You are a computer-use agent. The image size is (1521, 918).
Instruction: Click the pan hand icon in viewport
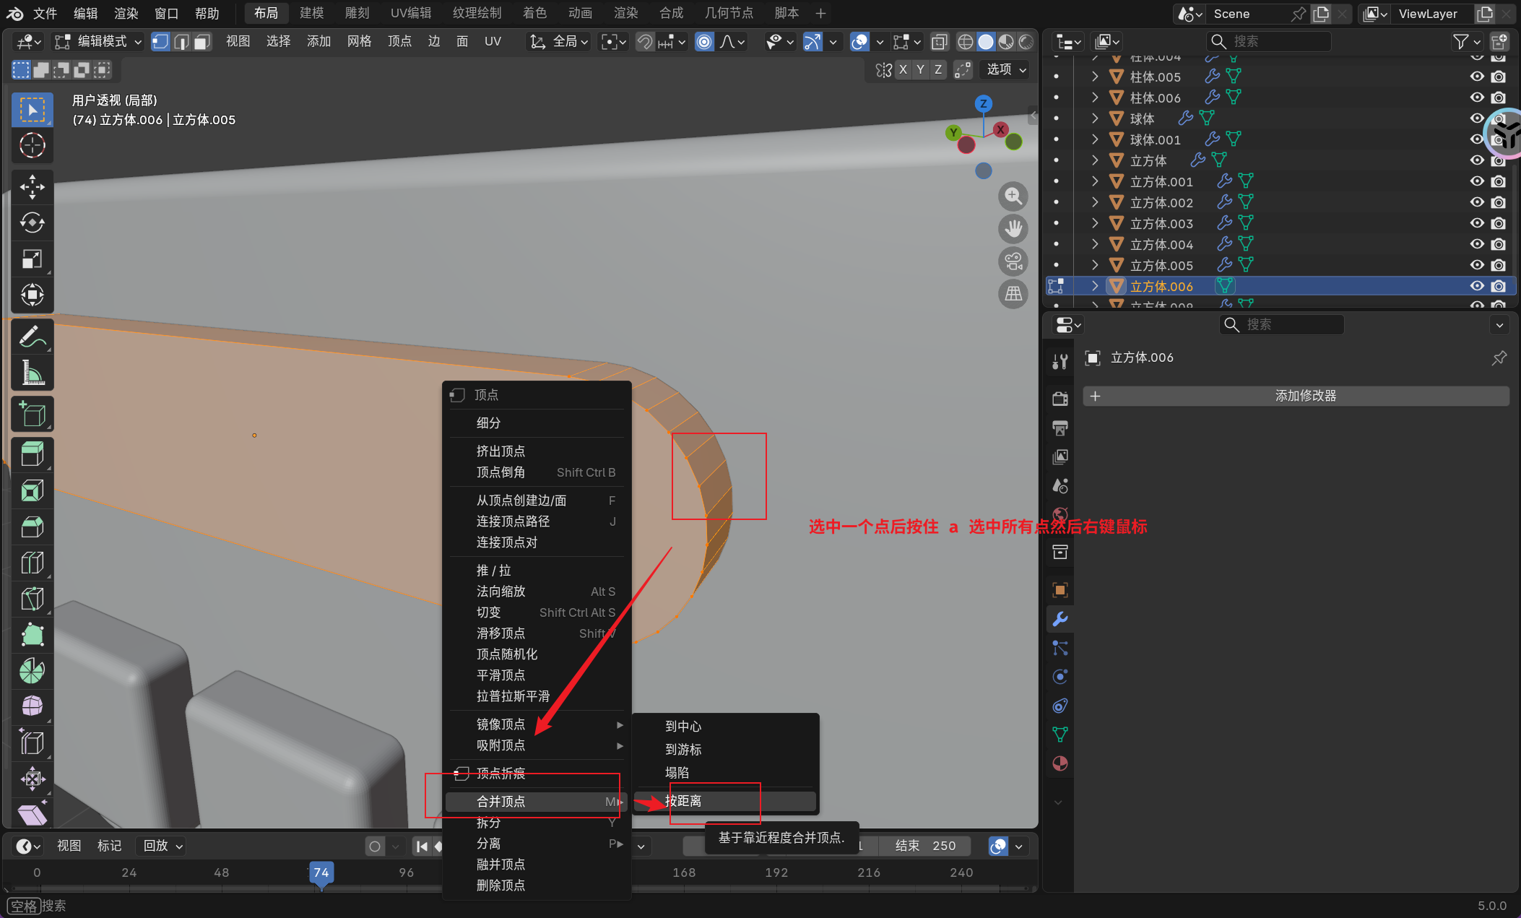tap(1013, 228)
